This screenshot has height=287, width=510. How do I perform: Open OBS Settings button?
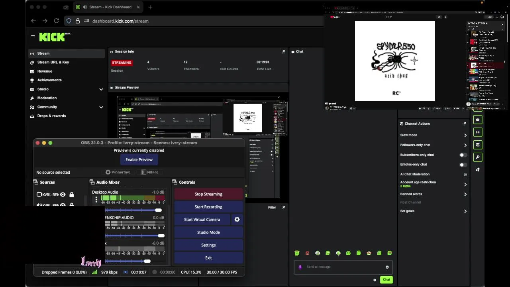[208, 245]
